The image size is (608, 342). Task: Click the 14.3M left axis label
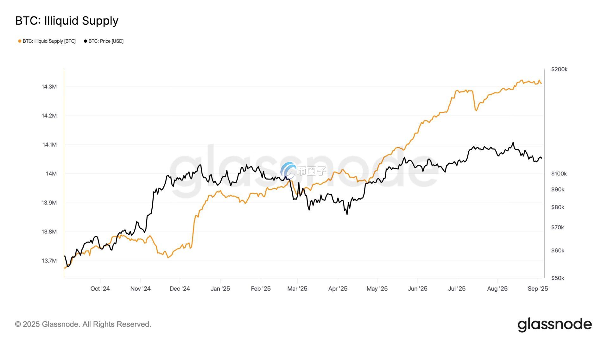coord(49,87)
